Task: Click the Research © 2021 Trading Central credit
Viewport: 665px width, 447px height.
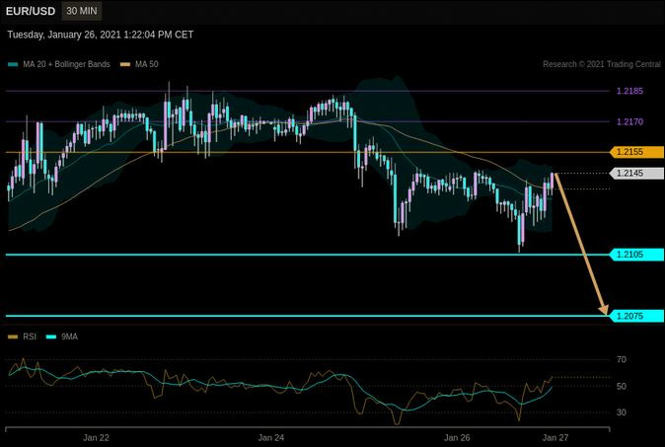Action: click(602, 64)
